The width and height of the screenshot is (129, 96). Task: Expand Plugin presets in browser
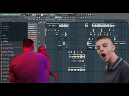[5, 28]
